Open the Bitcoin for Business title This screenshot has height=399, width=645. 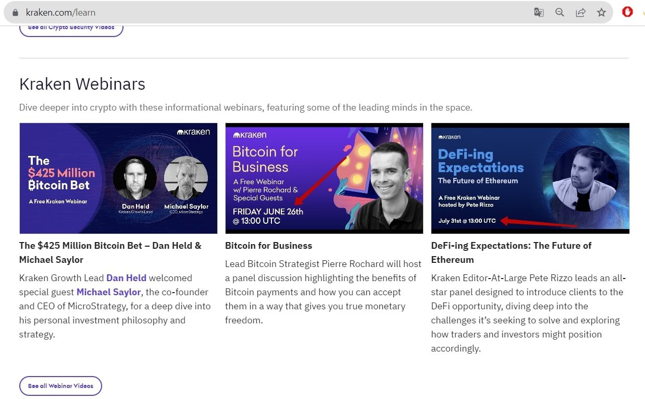[268, 246]
